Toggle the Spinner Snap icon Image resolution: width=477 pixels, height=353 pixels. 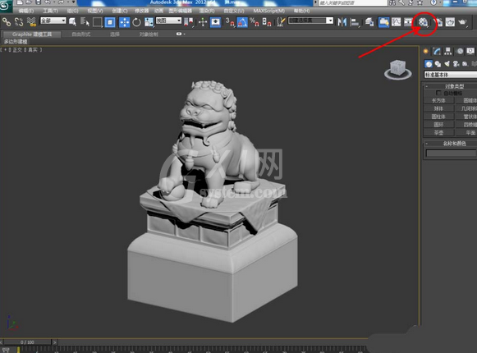coord(267,22)
